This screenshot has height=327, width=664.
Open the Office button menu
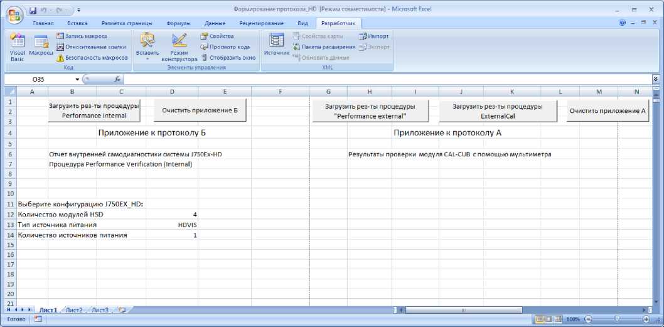pos(14,14)
